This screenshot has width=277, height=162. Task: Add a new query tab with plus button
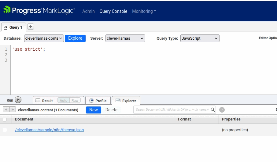click(30, 27)
